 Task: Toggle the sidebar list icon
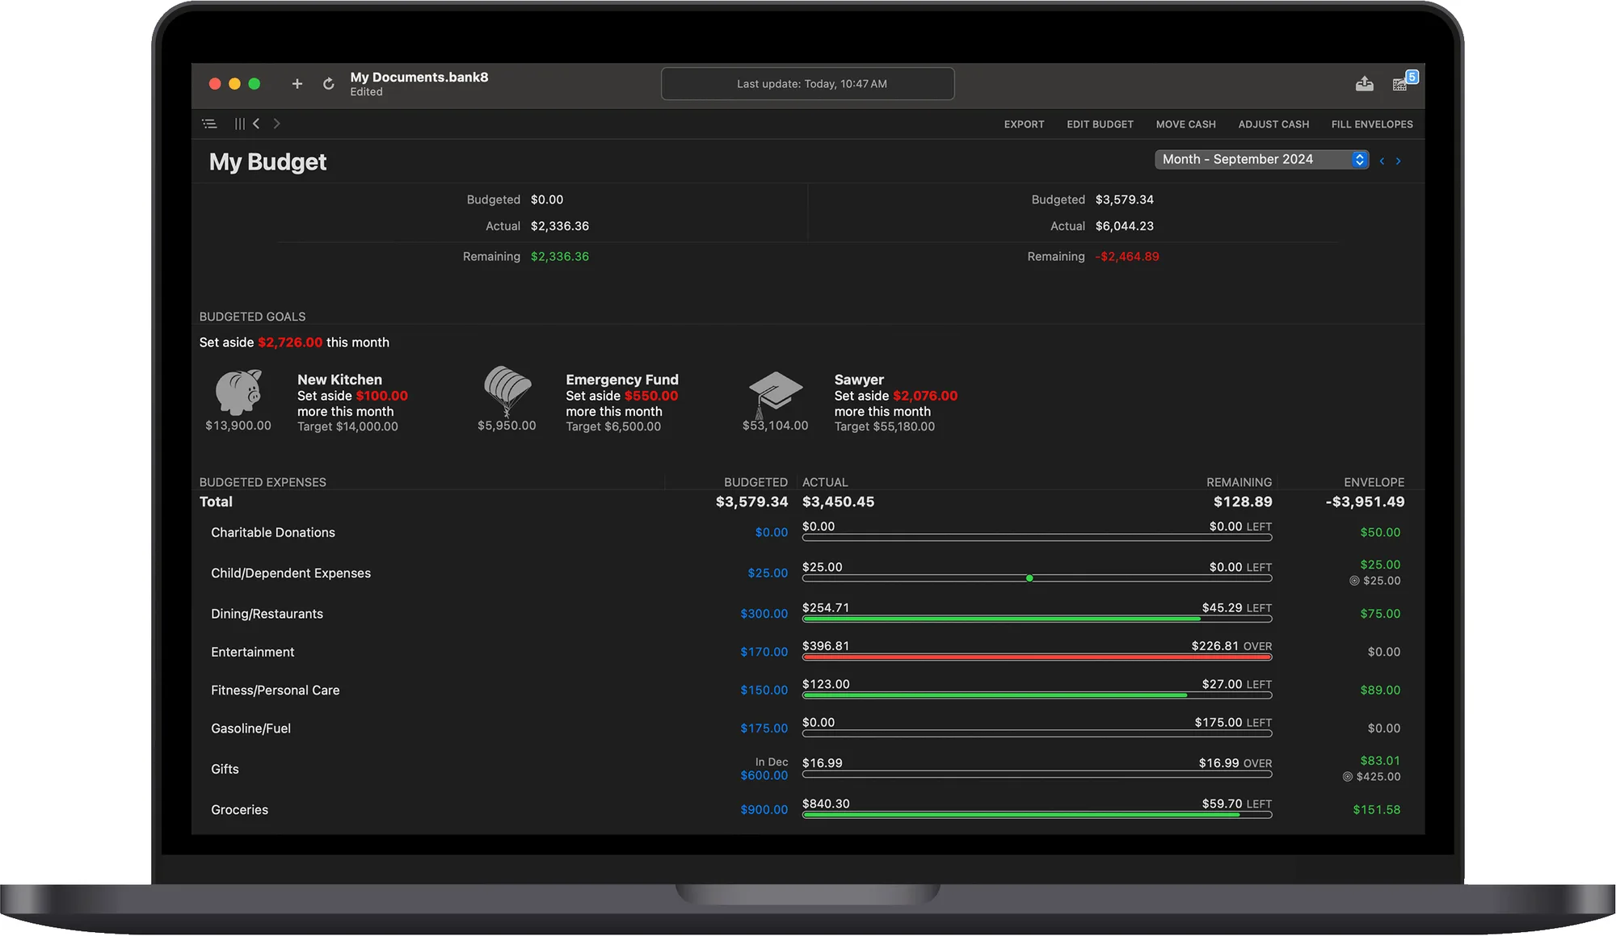[x=209, y=124]
